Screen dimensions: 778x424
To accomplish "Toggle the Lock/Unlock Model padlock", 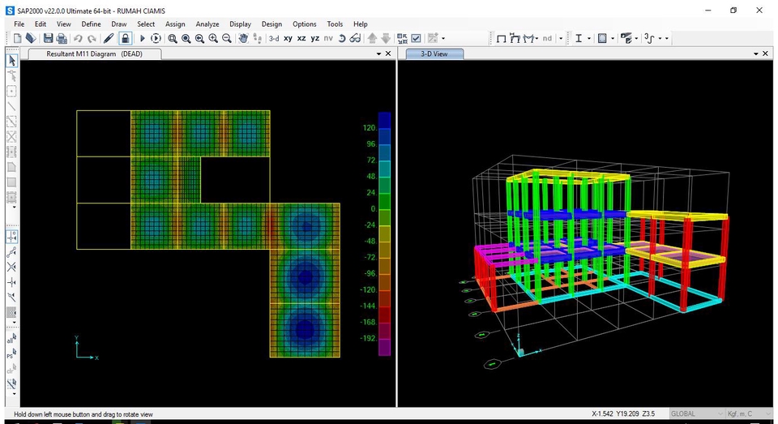I will coord(126,38).
